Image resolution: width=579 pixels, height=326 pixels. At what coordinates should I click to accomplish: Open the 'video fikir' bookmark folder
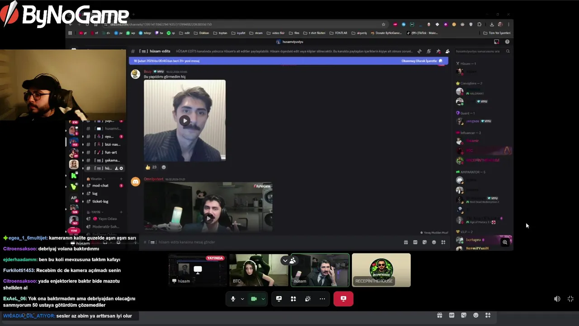(x=276, y=33)
